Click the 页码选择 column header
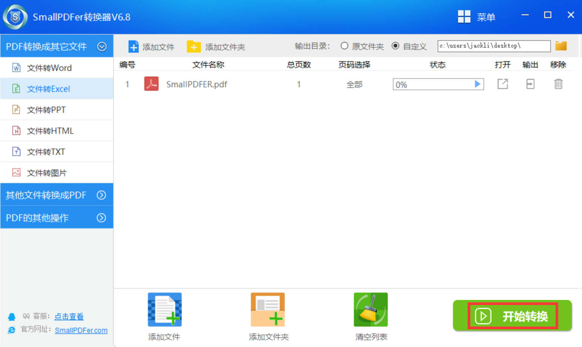582x347 pixels. pyautogui.click(x=354, y=65)
